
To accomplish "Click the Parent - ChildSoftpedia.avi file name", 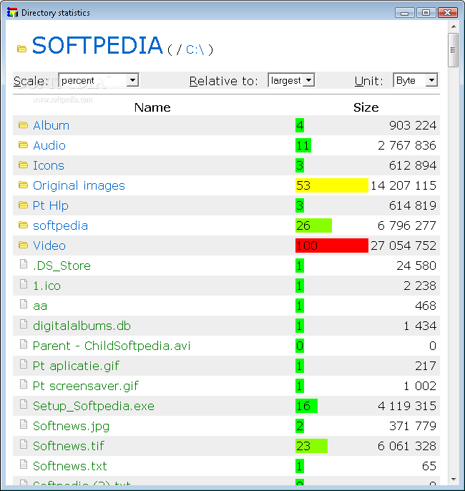I will click(x=112, y=346).
